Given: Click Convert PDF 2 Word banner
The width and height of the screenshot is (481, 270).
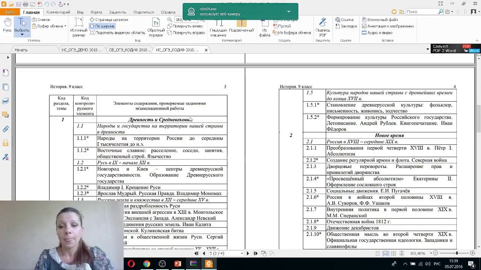Looking at the screenshot, I should pyautogui.click(x=455, y=49).
